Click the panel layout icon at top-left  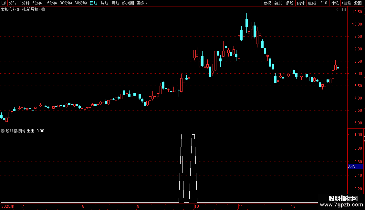tap(4, 3)
